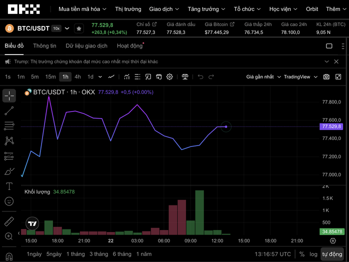Click the balance scale compare icon
This screenshot has height=262, width=349.
pyautogui.click(x=185, y=77)
